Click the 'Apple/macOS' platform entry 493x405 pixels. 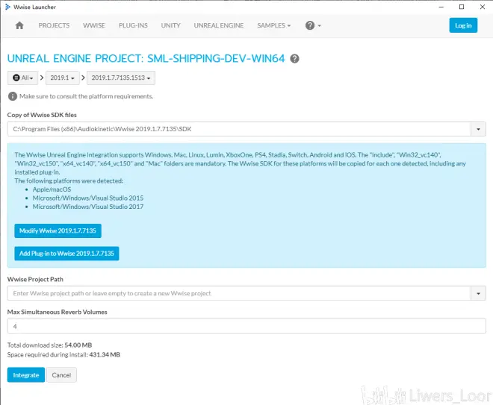[x=52, y=189]
